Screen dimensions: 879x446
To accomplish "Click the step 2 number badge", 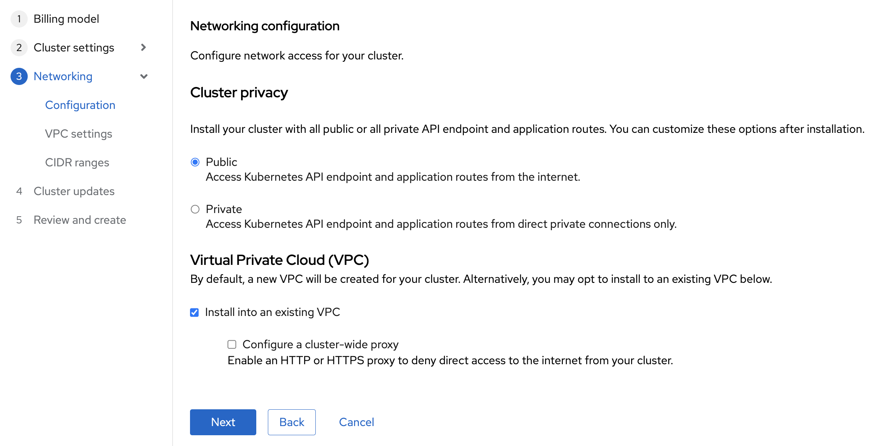I will (19, 47).
